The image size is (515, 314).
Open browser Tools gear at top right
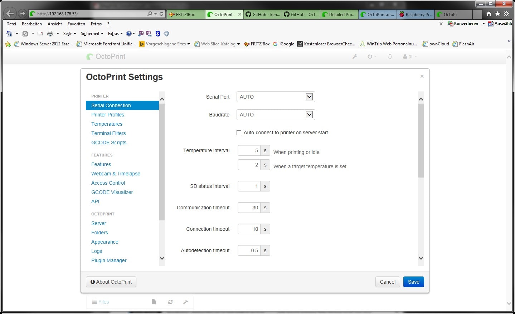pyautogui.click(x=506, y=14)
